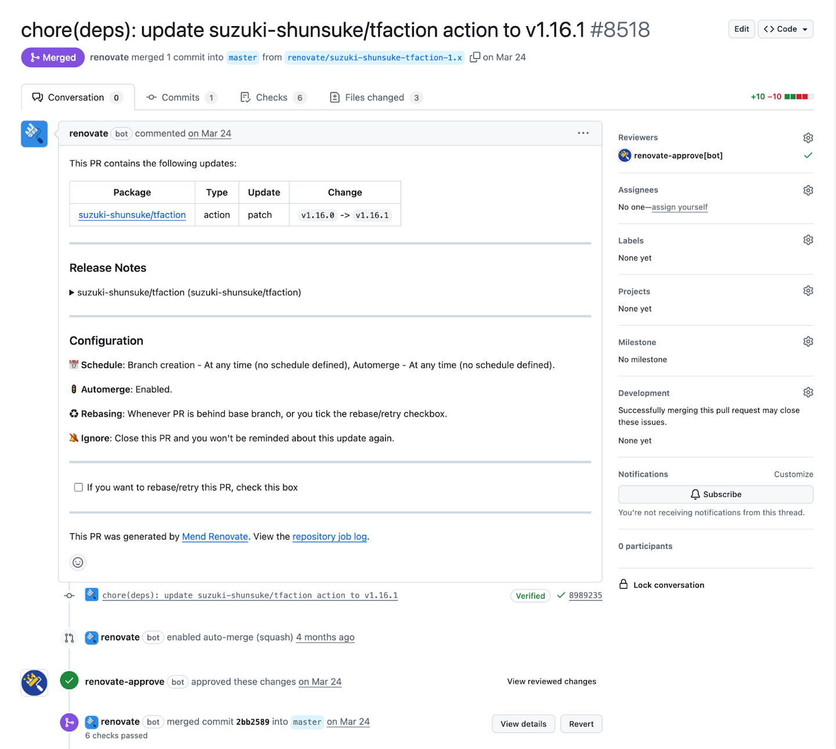The height and width of the screenshot is (749, 836).
Task: Expand the suzuki-shunsuke/tfaction release notes
Action: (x=72, y=292)
